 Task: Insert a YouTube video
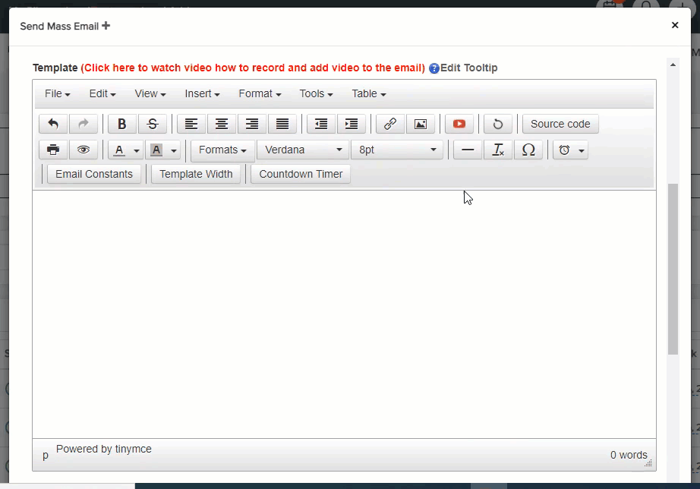(x=459, y=125)
